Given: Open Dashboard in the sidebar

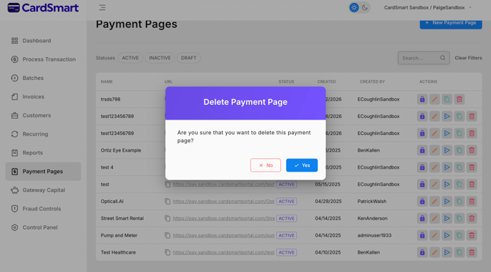Looking at the screenshot, I should [43, 41].
